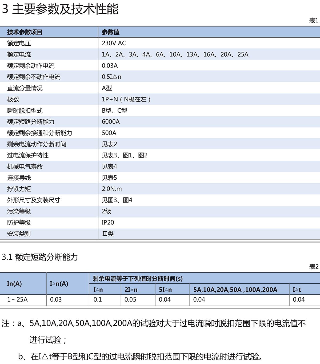Click the 见图3、图4 reference text
Viewport: 320px width, 364px height.
pyautogui.click(x=117, y=200)
